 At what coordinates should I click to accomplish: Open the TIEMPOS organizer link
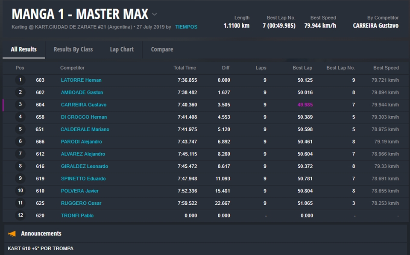click(186, 27)
